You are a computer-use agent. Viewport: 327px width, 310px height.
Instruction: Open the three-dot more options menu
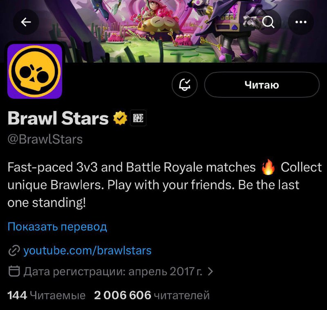point(301,22)
